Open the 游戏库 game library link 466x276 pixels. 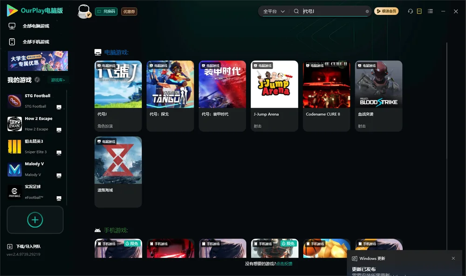click(58, 80)
